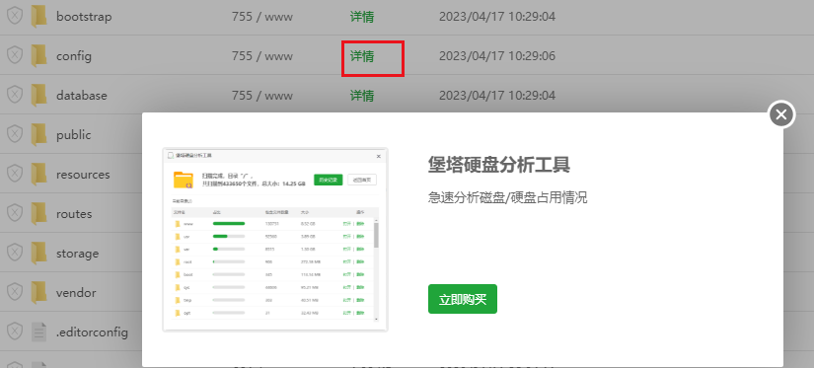Open 详情 details for database folder

[362, 96]
